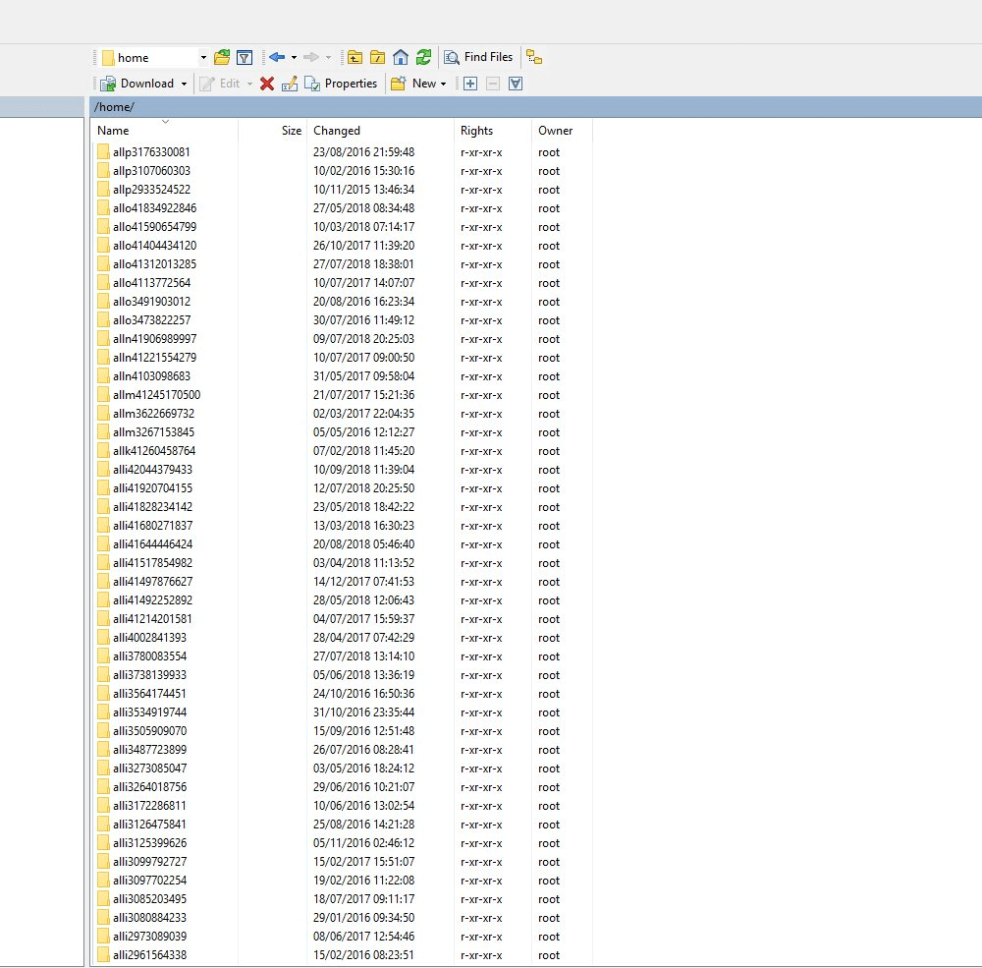Select folder alli2961564338
This screenshot has width=982, height=968.
click(149, 955)
